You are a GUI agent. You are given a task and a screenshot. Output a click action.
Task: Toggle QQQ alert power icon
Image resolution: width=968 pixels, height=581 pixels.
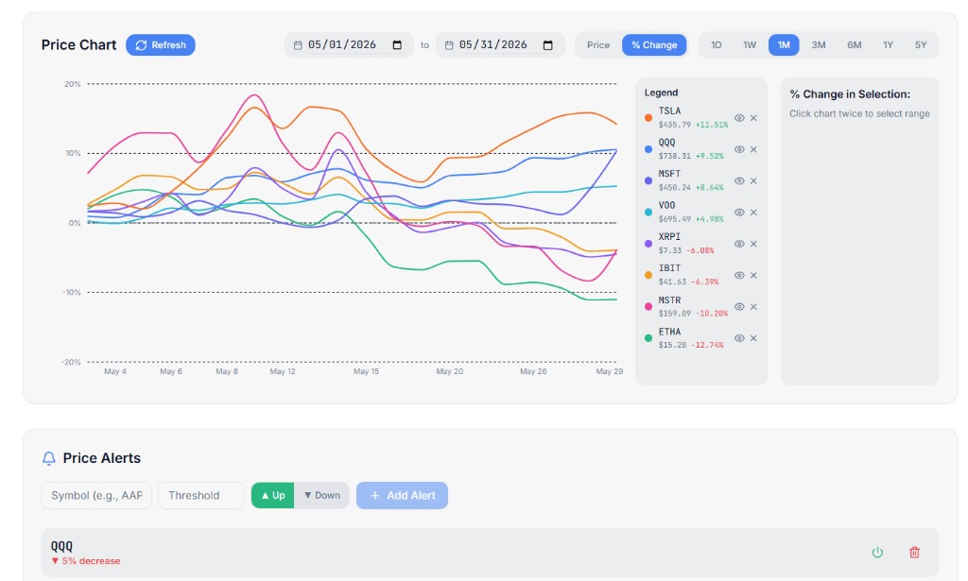click(x=877, y=552)
